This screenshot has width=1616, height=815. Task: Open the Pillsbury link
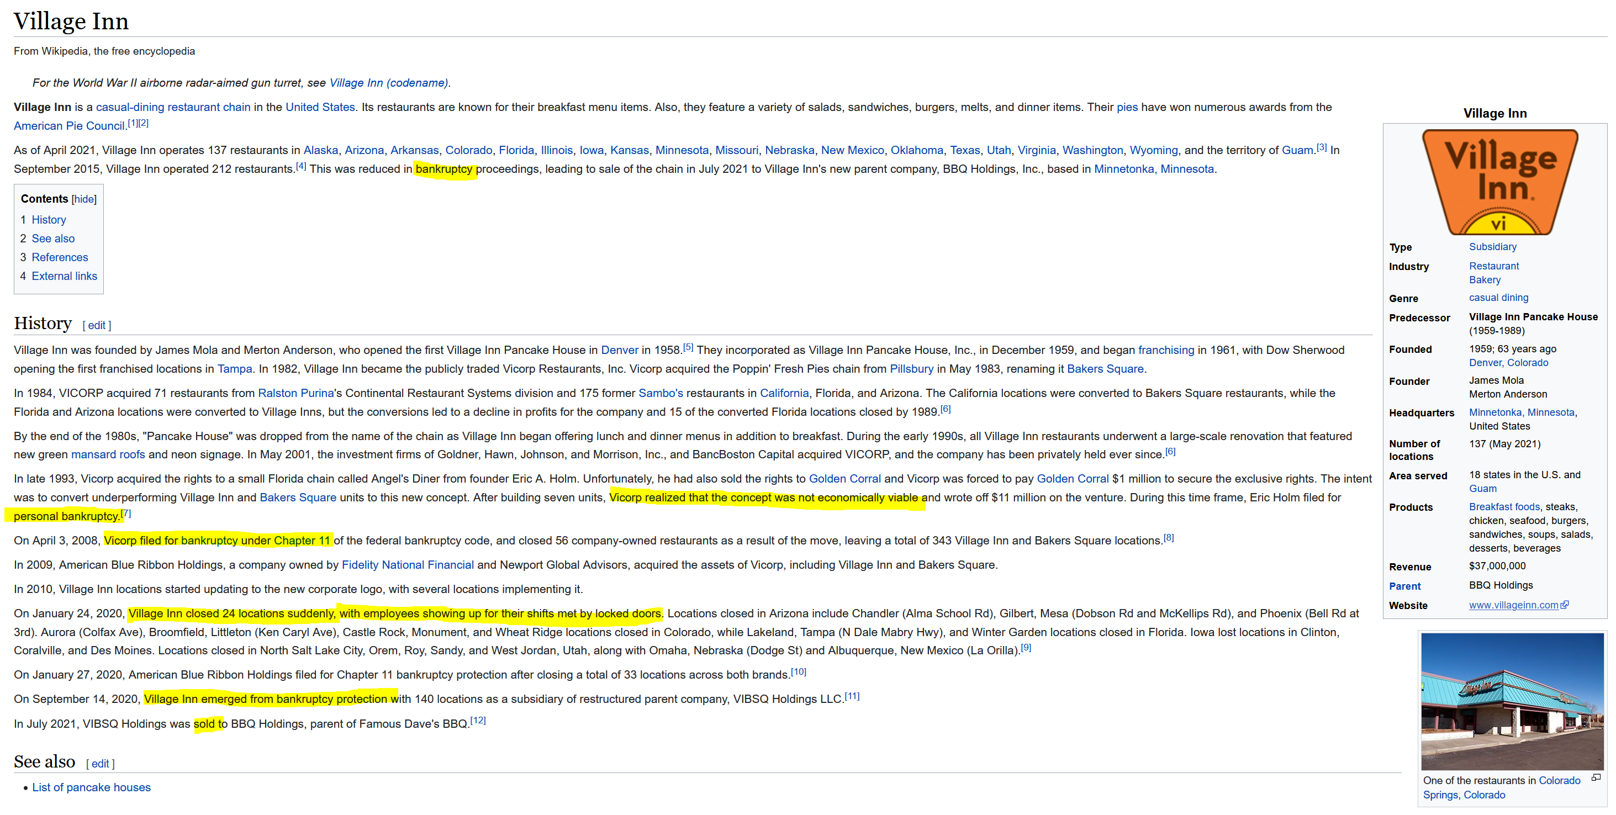[x=911, y=369]
